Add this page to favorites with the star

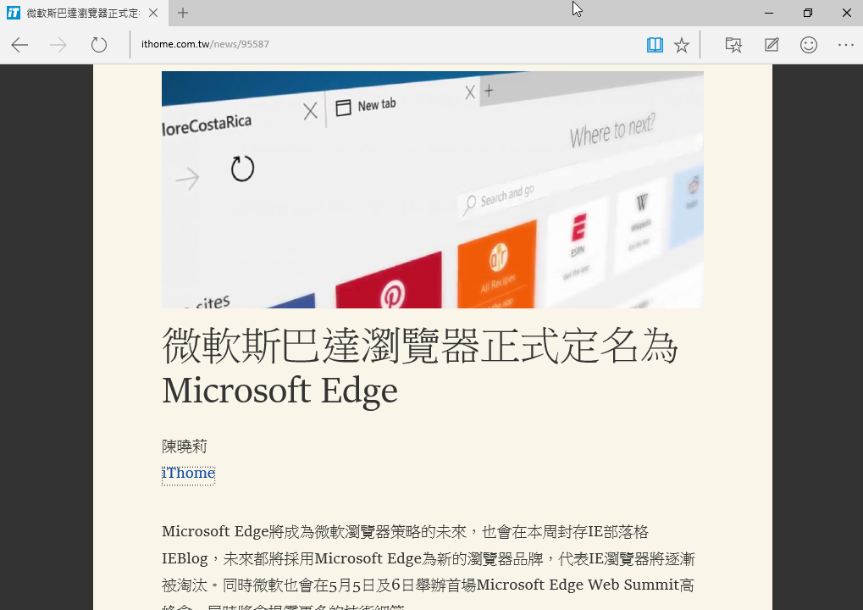click(682, 44)
